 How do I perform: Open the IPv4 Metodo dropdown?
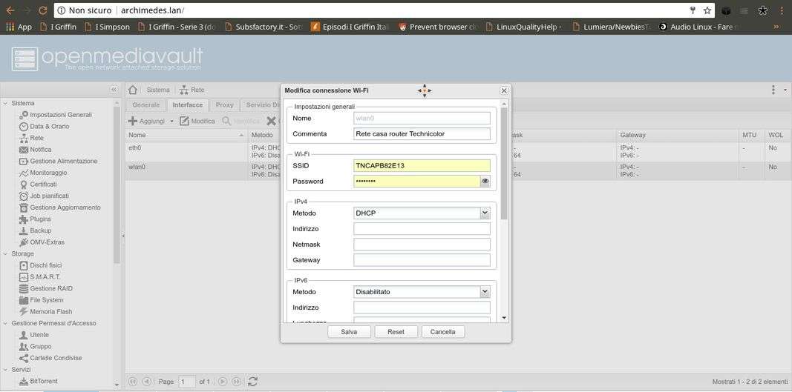click(x=485, y=213)
